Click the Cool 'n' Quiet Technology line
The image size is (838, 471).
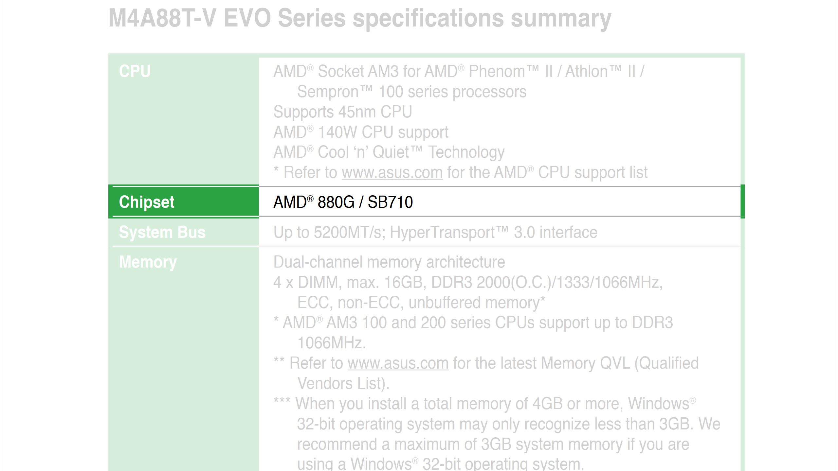[389, 152]
